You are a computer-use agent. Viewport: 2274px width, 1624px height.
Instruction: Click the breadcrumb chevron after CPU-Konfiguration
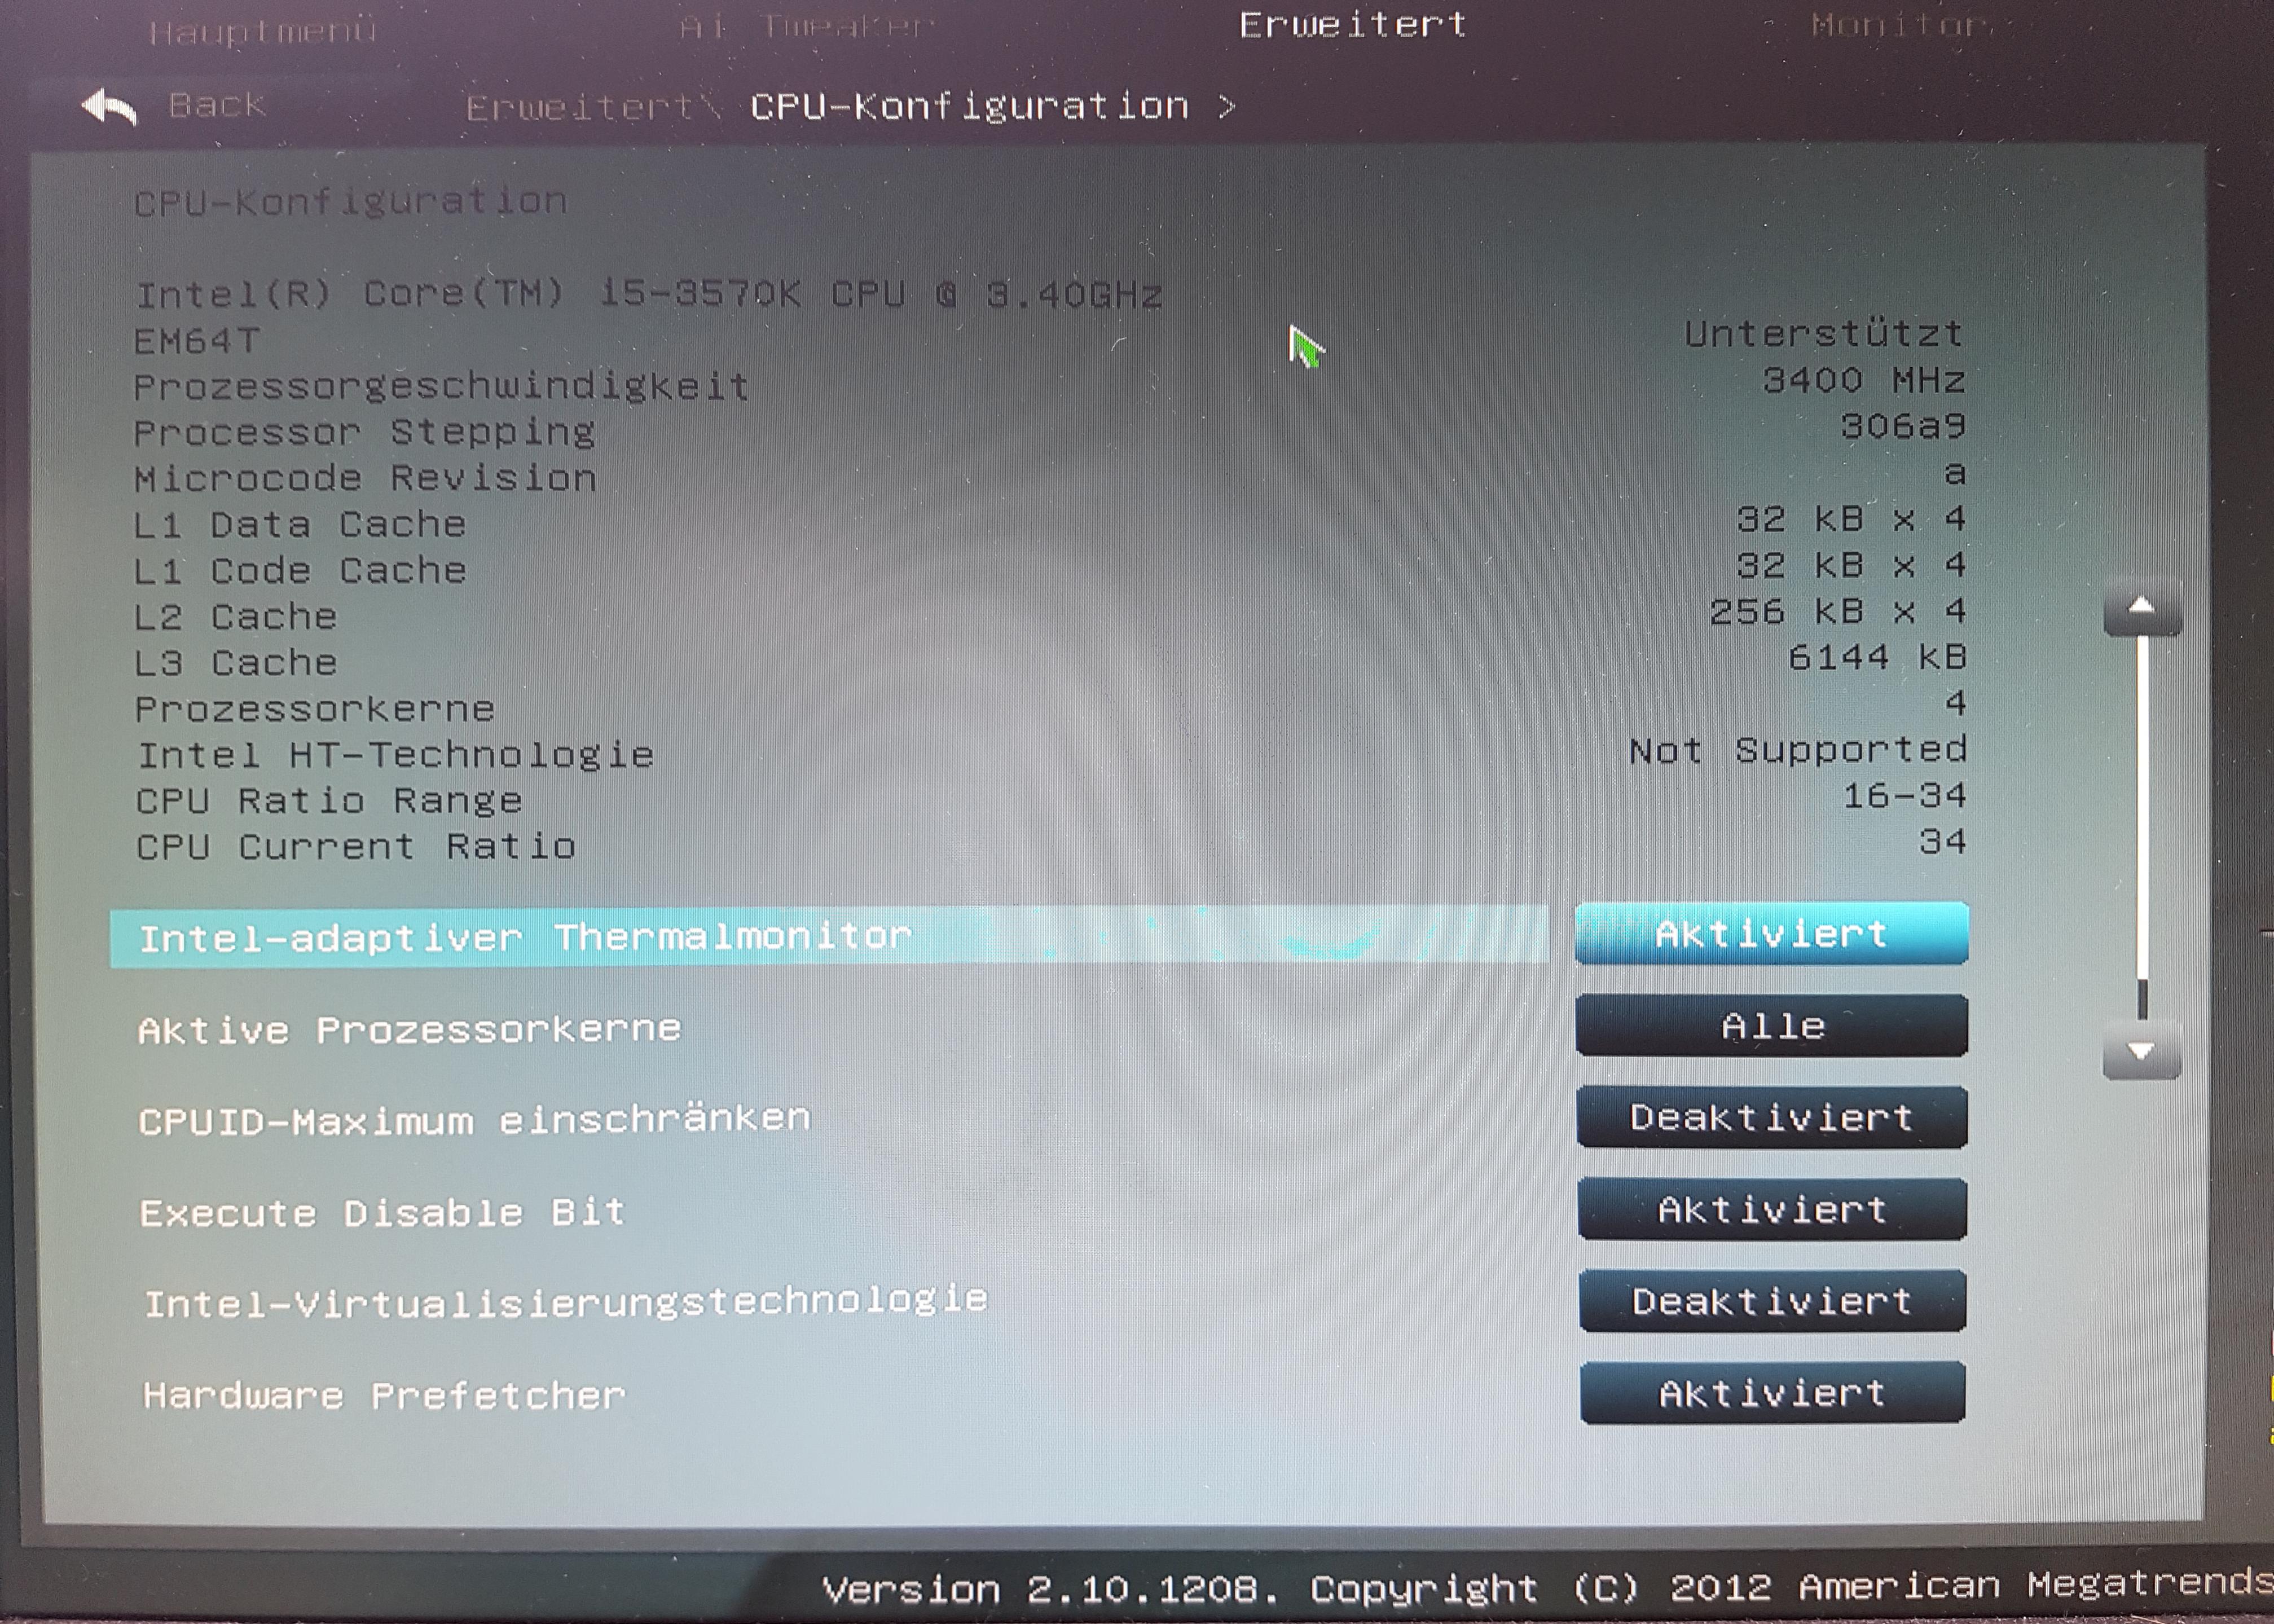tap(1227, 106)
